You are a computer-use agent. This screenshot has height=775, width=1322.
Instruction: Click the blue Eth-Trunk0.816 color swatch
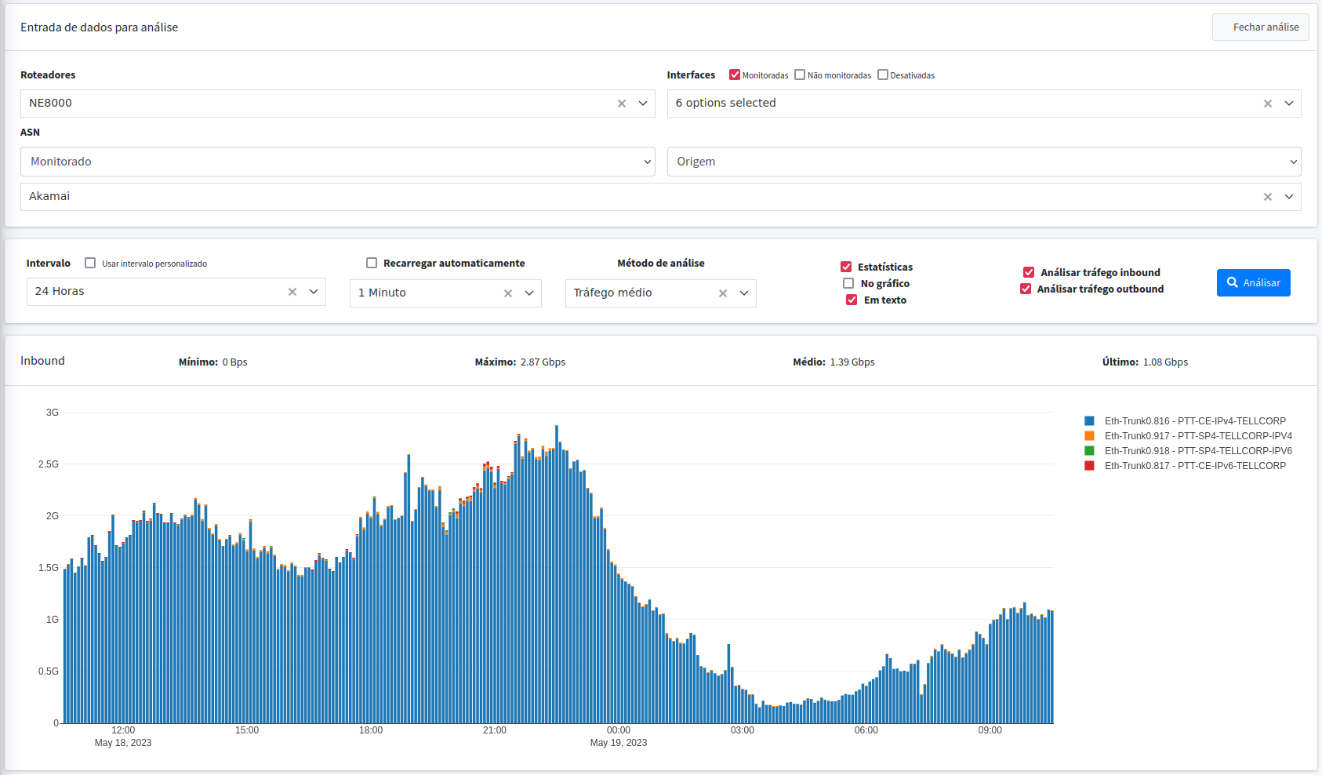(1089, 420)
